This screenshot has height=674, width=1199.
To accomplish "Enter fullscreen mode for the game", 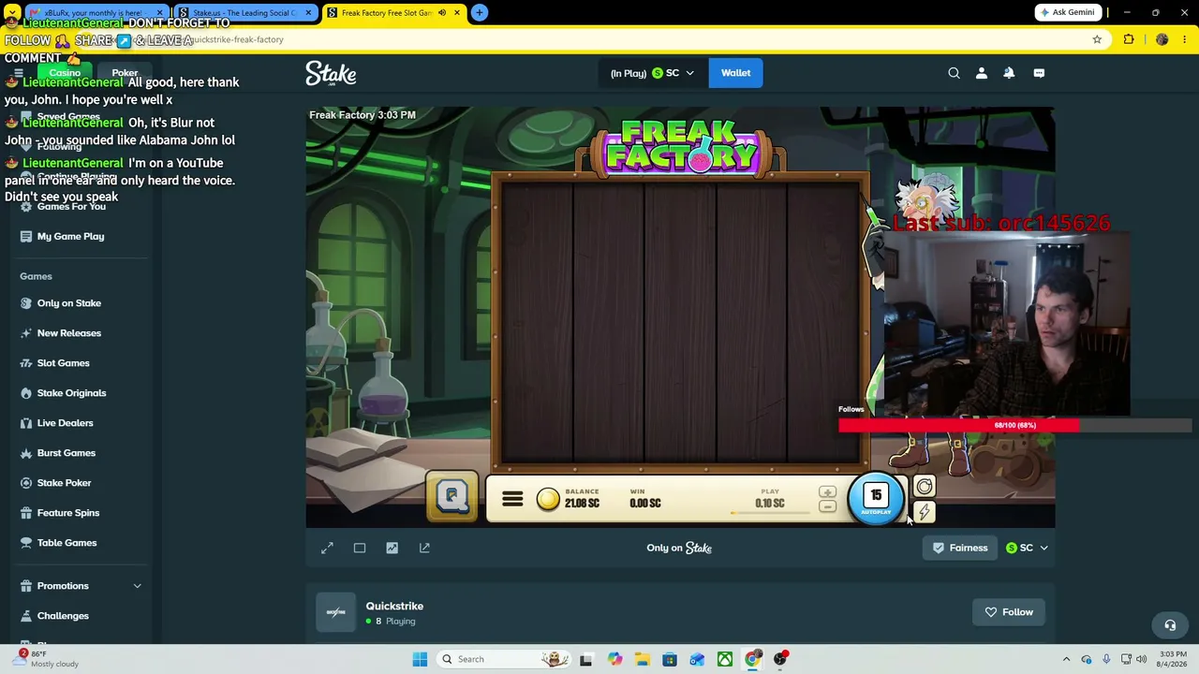I will click(327, 548).
